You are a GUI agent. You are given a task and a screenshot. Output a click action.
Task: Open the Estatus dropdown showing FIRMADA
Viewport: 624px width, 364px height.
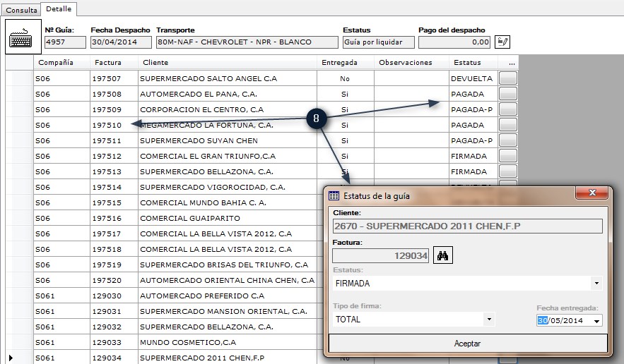[596, 284]
